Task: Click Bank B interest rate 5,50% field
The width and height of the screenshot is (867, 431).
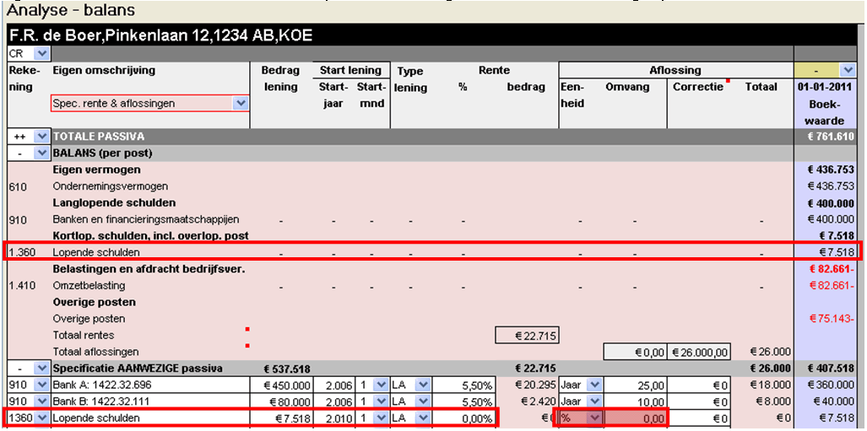Action: tap(463, 401)
